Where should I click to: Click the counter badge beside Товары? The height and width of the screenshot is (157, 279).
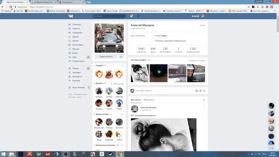pos(88,68)
